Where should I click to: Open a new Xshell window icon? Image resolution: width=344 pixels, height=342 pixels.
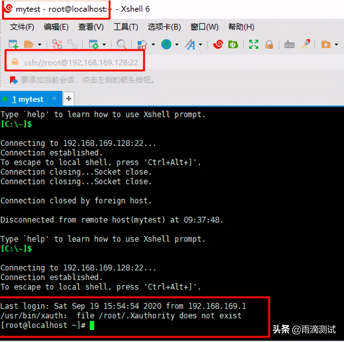click(218, 44)
